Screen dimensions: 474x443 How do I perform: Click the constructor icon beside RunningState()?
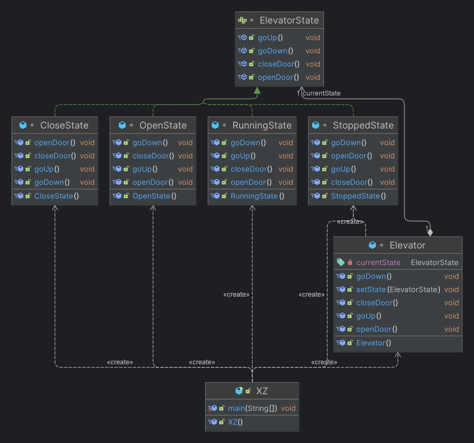coord(215,196)
